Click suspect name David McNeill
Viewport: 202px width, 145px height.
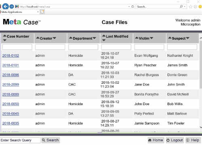[x=178, y=94]
